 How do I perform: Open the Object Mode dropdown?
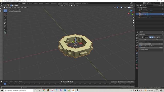click(8, 7)
